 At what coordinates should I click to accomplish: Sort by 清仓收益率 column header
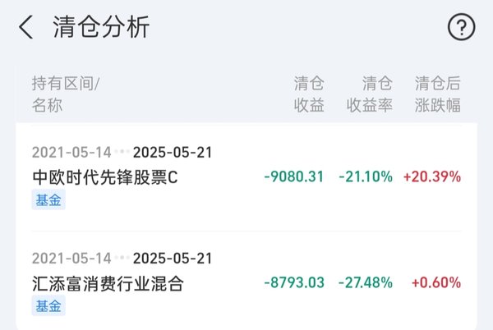click(370, 94)
